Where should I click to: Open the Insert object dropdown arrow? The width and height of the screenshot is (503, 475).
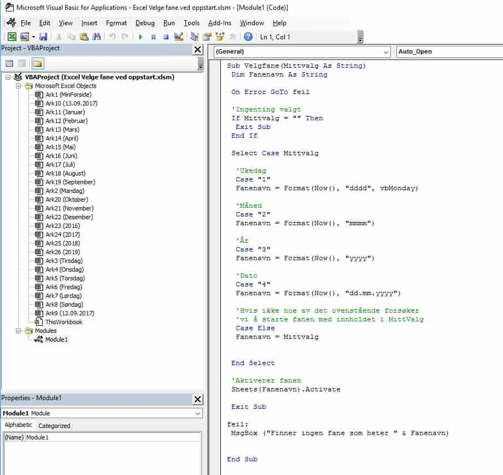33,37
